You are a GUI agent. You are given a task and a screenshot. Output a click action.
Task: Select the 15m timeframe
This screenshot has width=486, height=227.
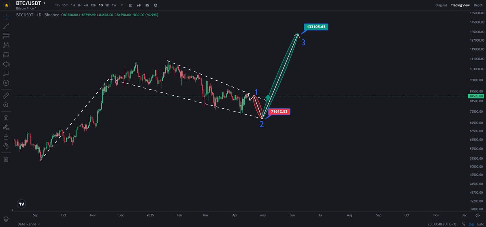(65, 5)
